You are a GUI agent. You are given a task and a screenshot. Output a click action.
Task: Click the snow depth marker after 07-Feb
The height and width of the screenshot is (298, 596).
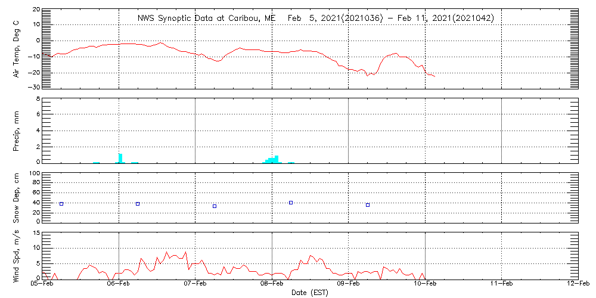(215, 206)
